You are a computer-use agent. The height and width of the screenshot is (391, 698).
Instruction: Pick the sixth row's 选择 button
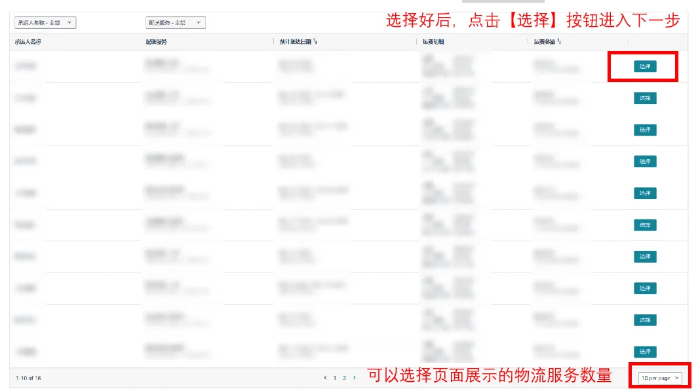point(645,225)
